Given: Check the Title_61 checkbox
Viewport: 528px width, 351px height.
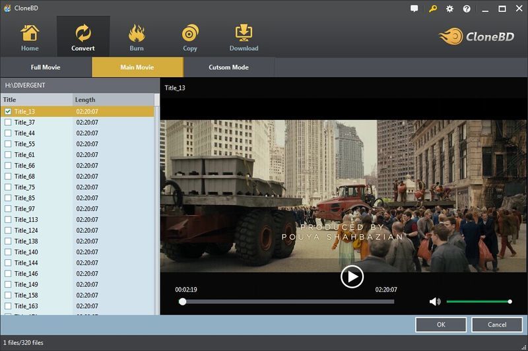Looking at the screenshot, I should click(8, 154).
